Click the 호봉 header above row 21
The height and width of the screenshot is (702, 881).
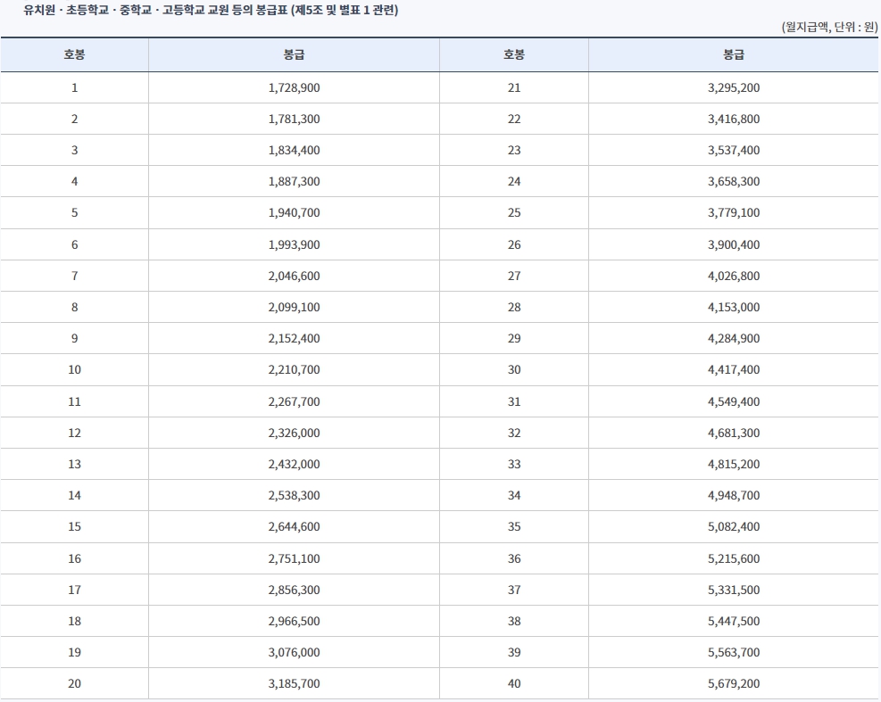click(x=514, y=54)
